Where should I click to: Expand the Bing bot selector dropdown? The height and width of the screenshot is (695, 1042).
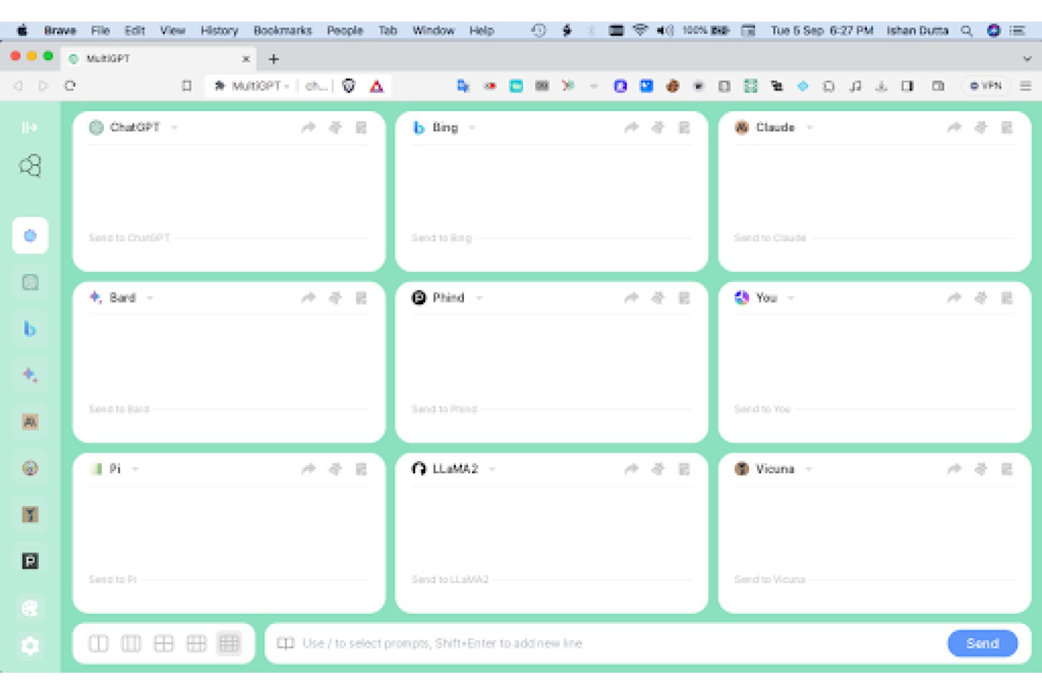click(472, 127)
